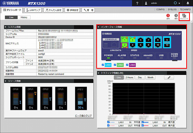Select Day traffic range

pos(140,78)
